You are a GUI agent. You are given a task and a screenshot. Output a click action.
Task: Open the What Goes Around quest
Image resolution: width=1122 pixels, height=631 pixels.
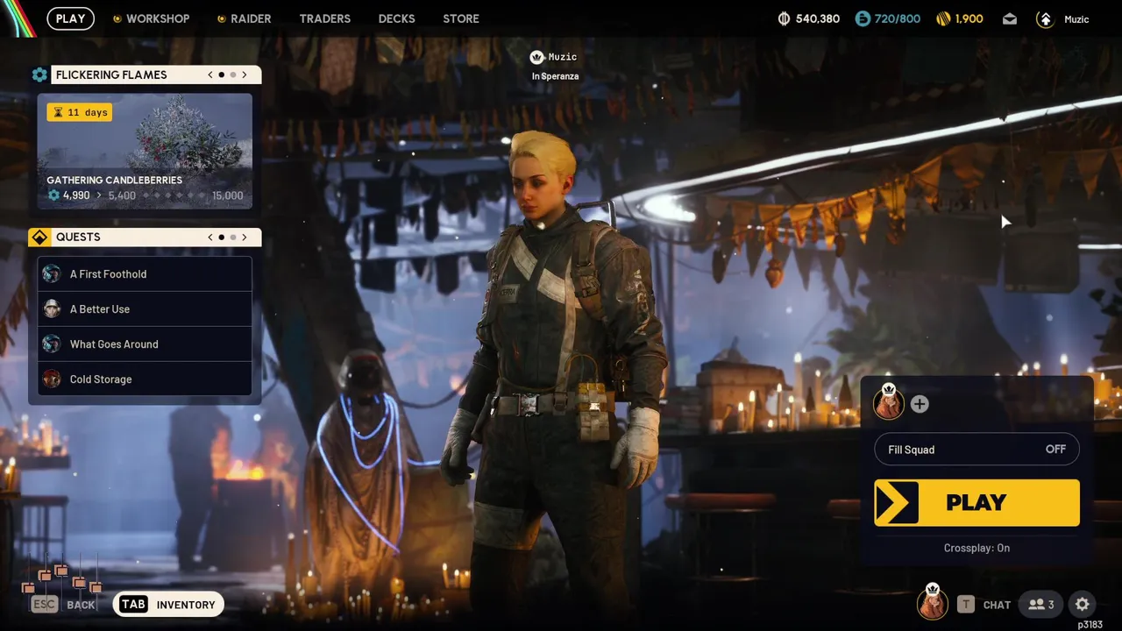[145, 344]
